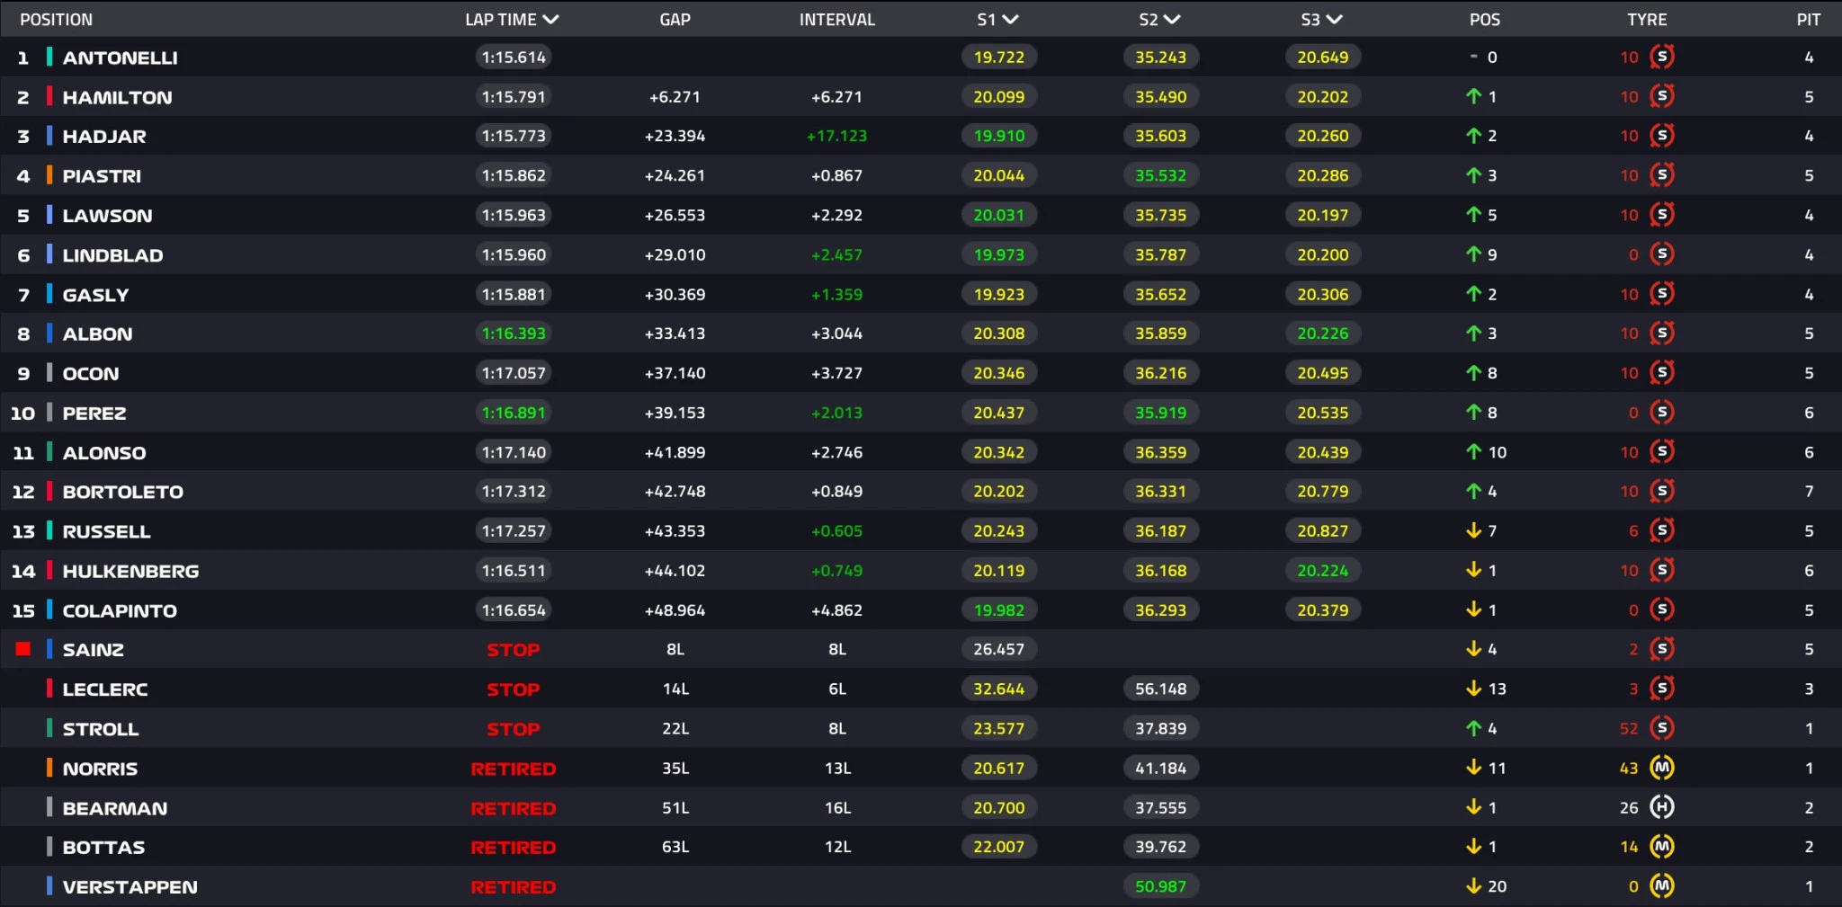Screen dimensions: 1842x907
Task: Select driver name LAWSON
Action: pyautogui.click(x=107, y=216)
